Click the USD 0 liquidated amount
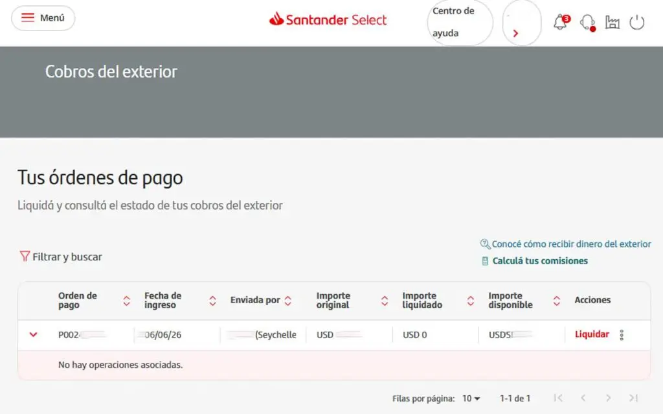 pos(414,335)
